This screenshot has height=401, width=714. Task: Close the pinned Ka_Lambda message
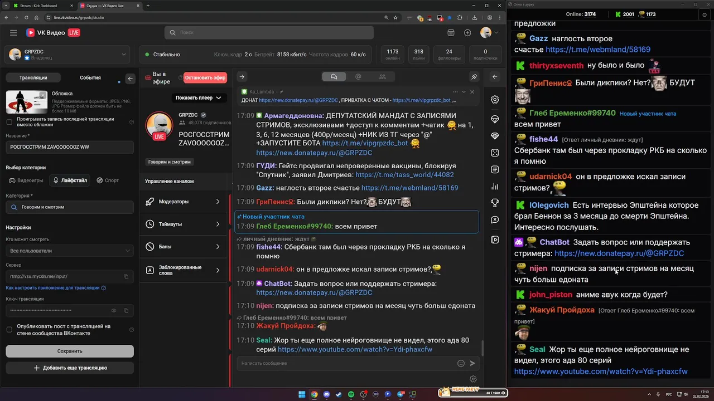point(472,92)
